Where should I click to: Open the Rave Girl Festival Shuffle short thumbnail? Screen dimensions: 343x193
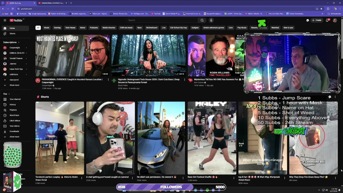(x=212, y=138)
